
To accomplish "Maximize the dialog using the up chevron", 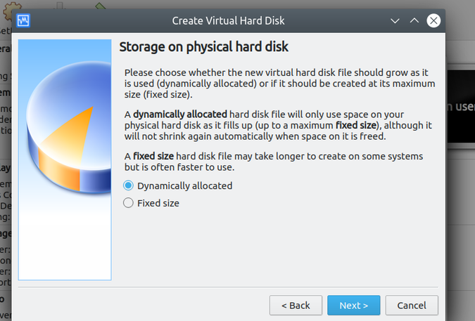I will pos(414,20).
